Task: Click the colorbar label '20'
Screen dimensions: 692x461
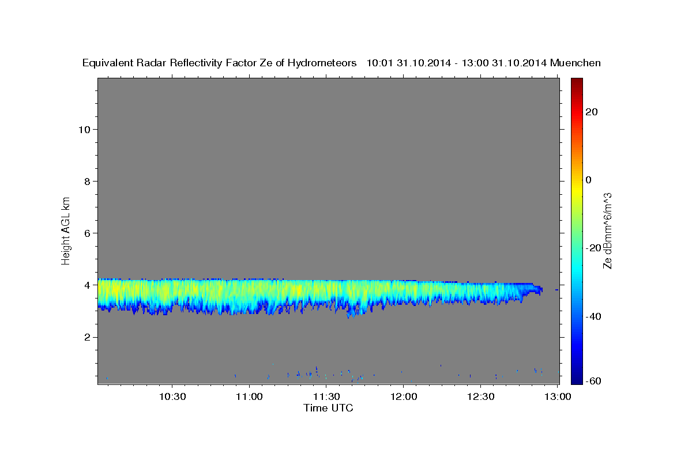Action: coord(592,112)
